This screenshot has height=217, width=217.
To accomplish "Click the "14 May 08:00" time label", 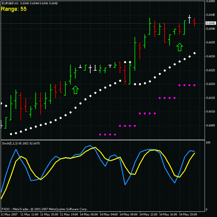I will tap(128, 215).
